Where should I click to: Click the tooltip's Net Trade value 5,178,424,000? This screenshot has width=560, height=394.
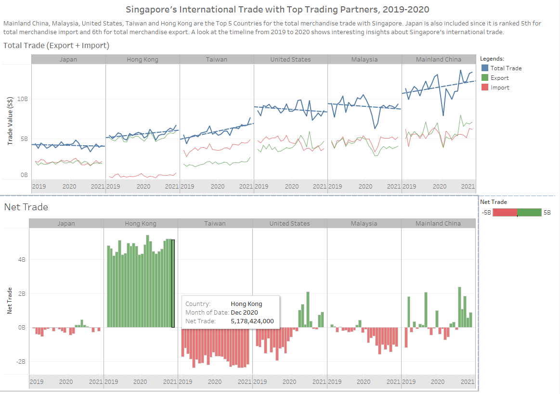click(x=252, y=321)
